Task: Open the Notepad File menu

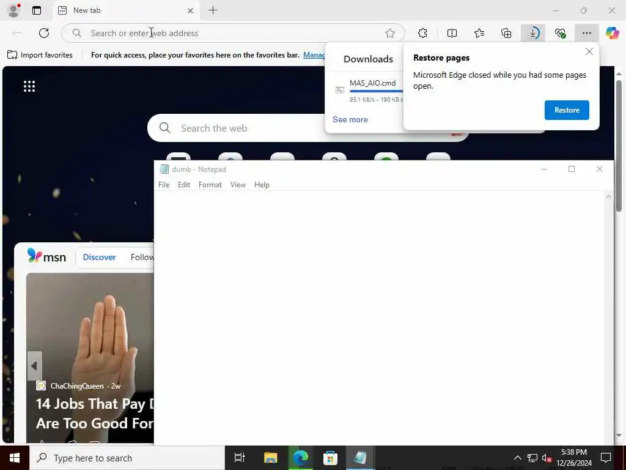Action: click(x=164, y=185)
